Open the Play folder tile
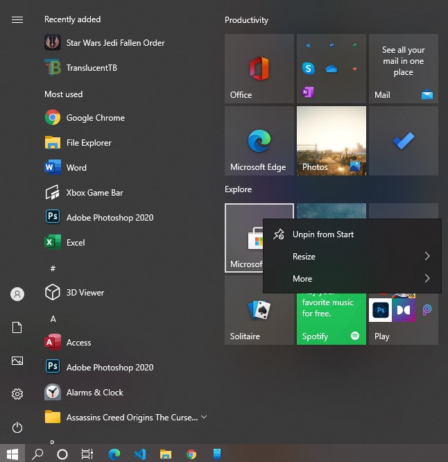The image size is (448, 462). 404,319
